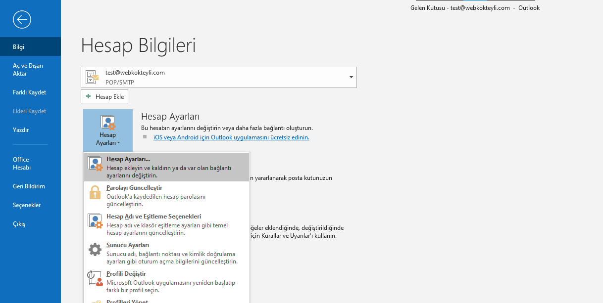Click the test@webkokteyli.com account text
Viewport: 603px width, 303px height.
click(135, 73)
